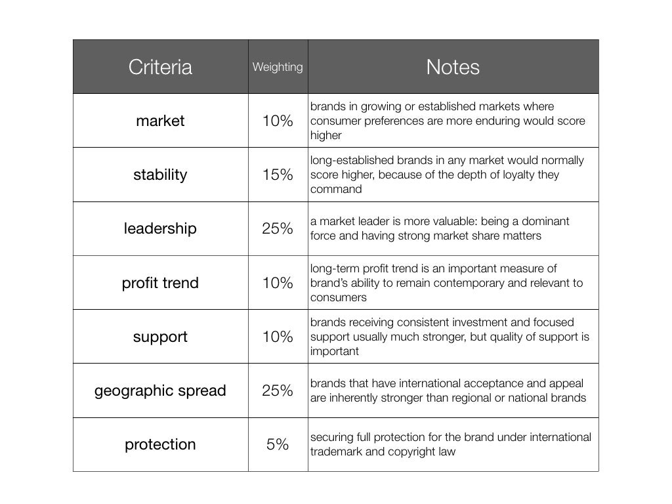
Task: Select the Weighting column header
Action: click(278, 67)
